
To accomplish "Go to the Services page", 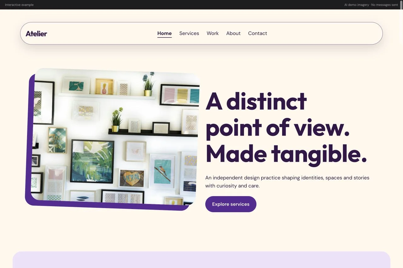I will click(189, 33).
